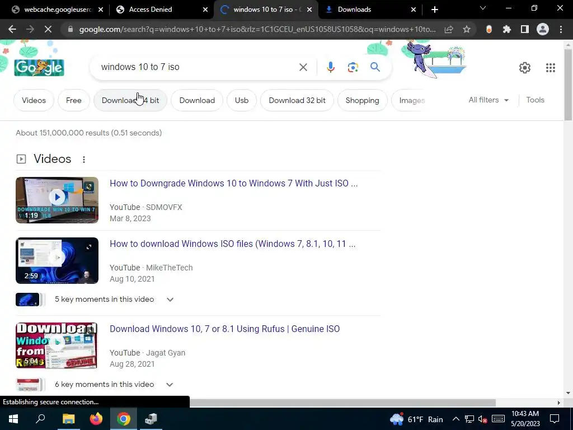
Task: Clear the search box text
Action: click(303, 67)
